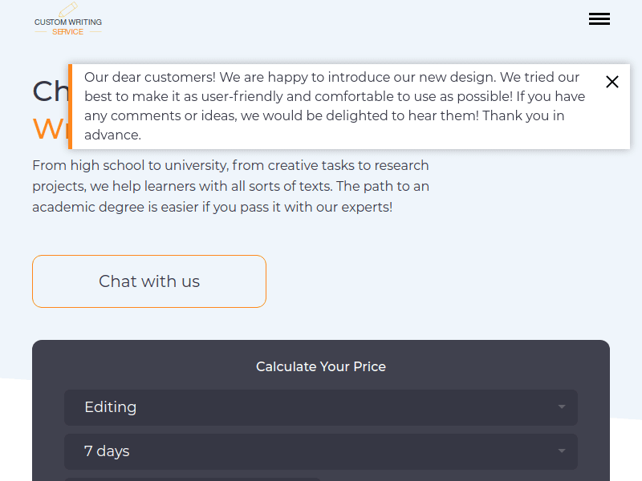Image resolution: width=642 pixels, height=481 pixels.
Task: Dismiss the new design announcement banner
Action: point(612,82)
